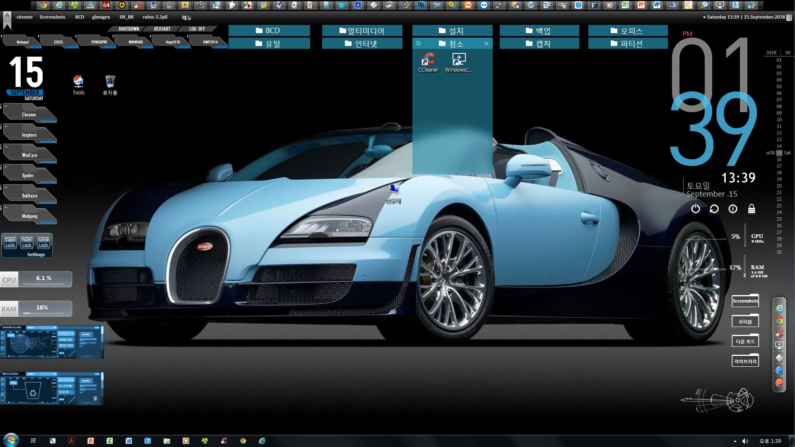Screen dimensions: 795x447
Task: Open Settings under lock indicators
Action: pyautogui.click(x=36, y=255)
